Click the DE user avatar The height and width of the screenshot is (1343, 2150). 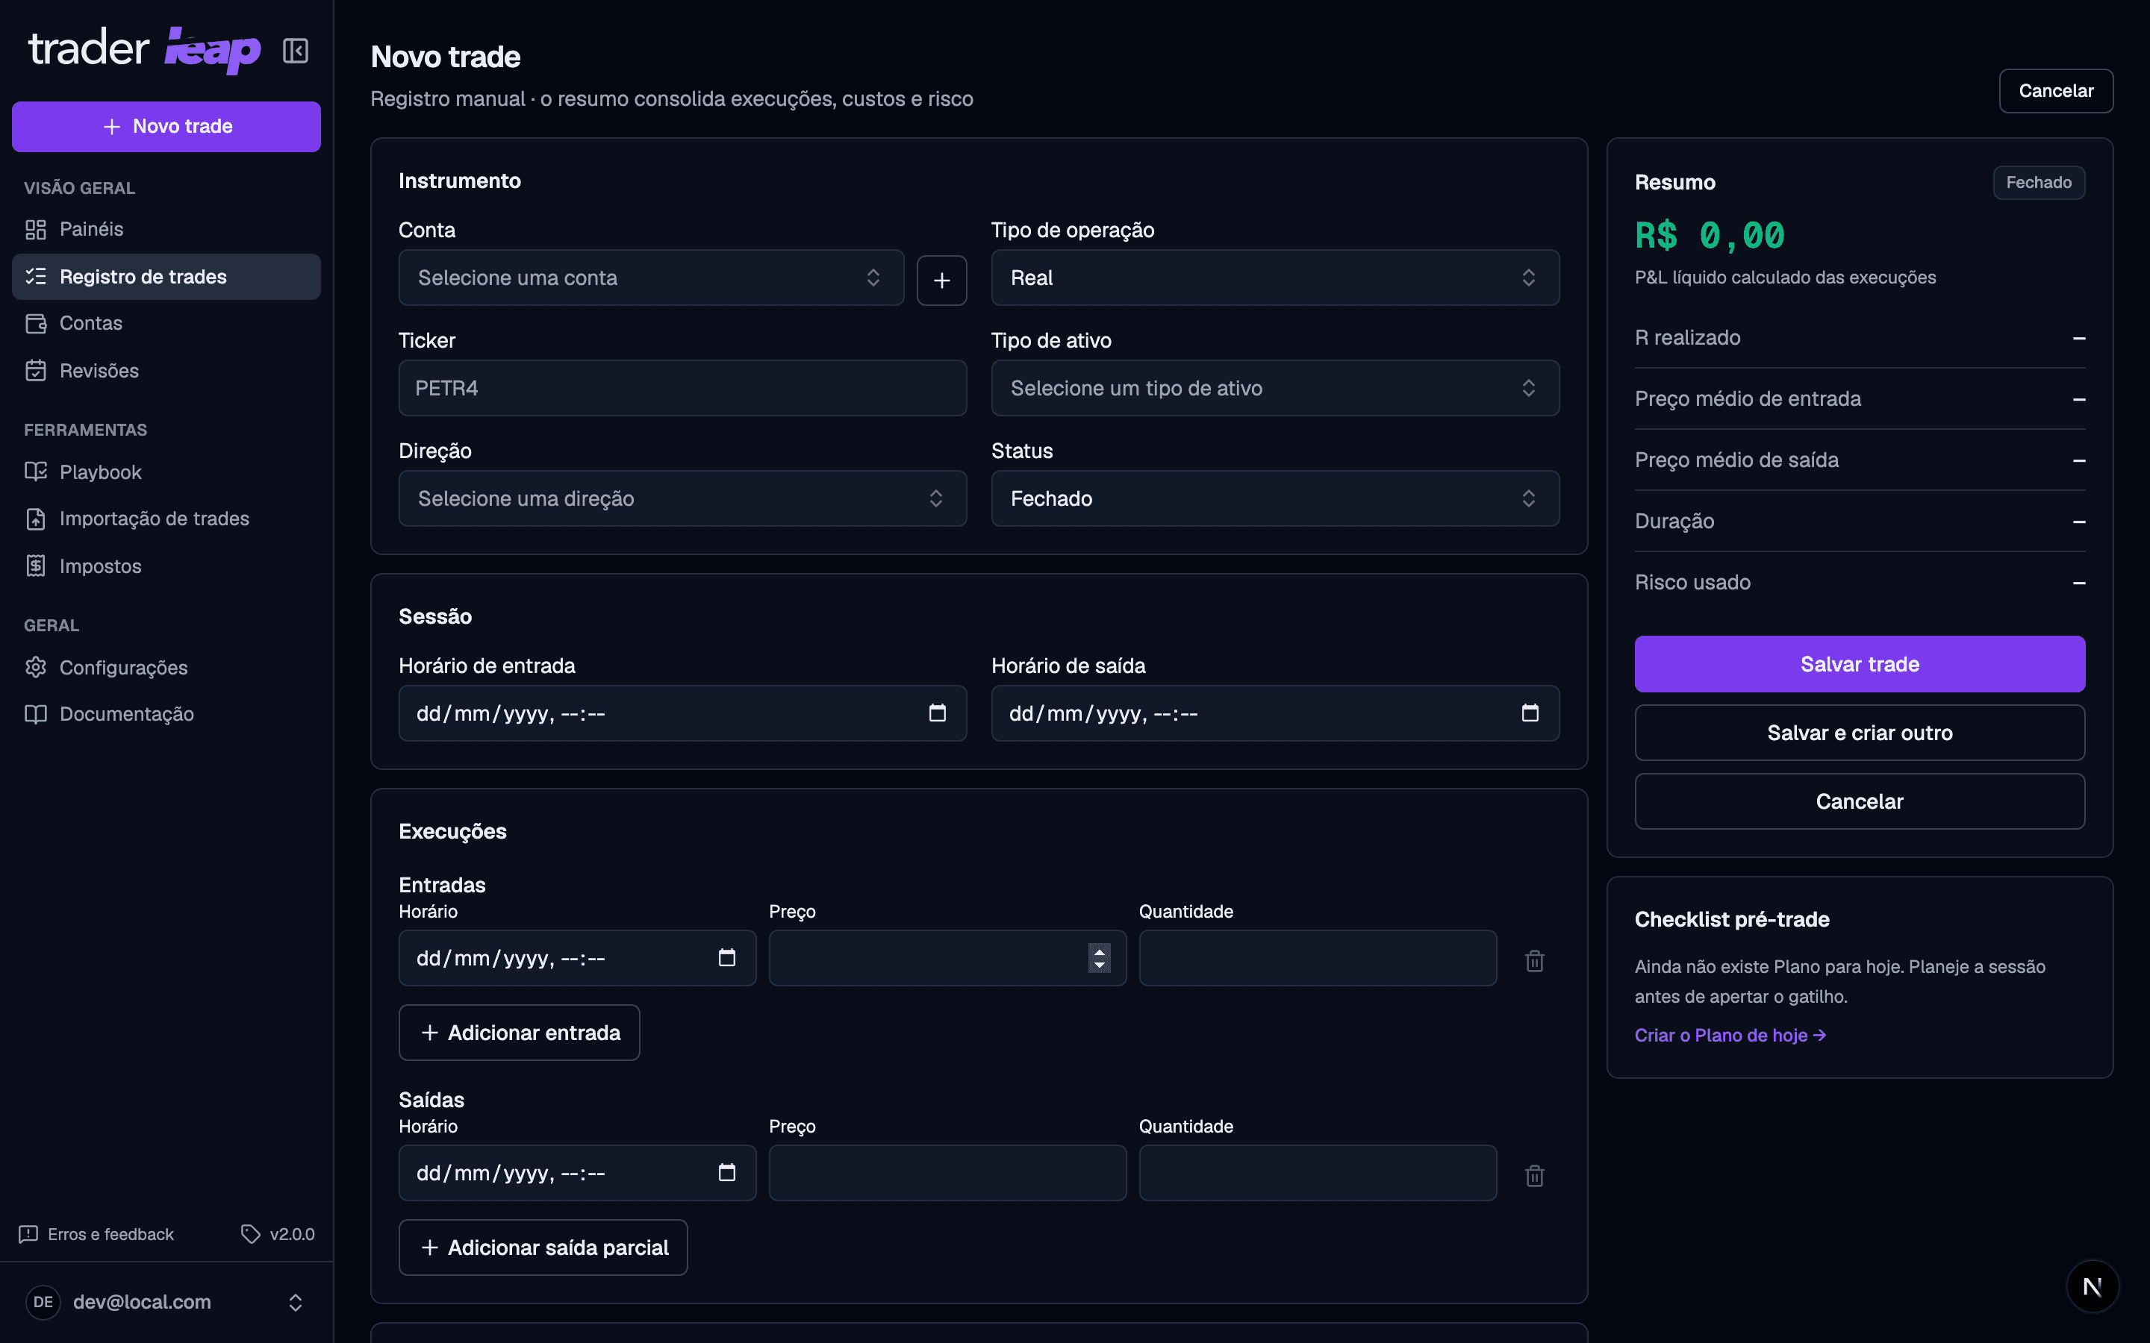[x=43, y=1302]
